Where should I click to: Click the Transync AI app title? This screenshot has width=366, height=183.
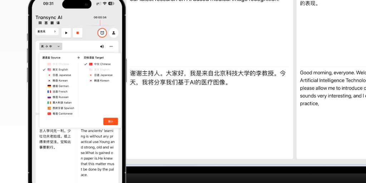[49, 18]
